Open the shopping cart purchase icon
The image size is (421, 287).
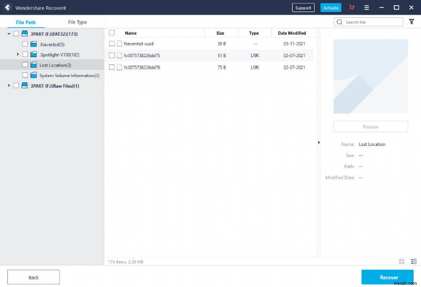click(352, 8)
